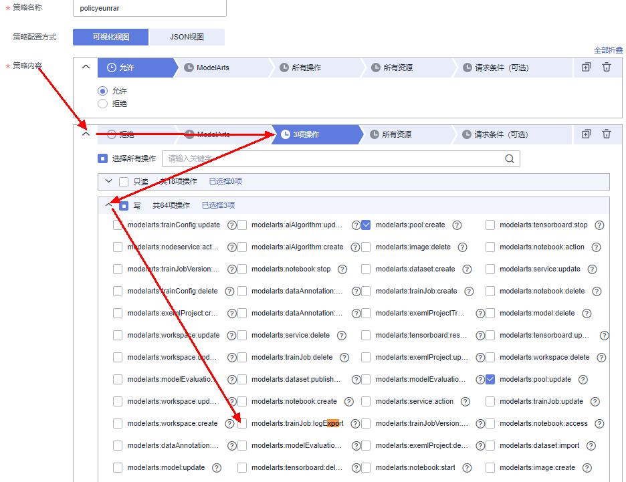Open help for modelarts:notebook:delete
The width and height of the screenshot is (626, 482).
tap(597, 291)
